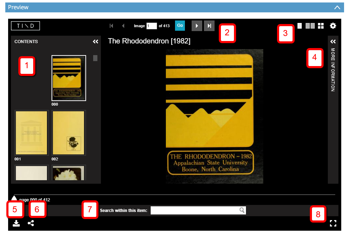The image size is (349, 236).
Task: Select thumbnail 001
Action: 31,133
